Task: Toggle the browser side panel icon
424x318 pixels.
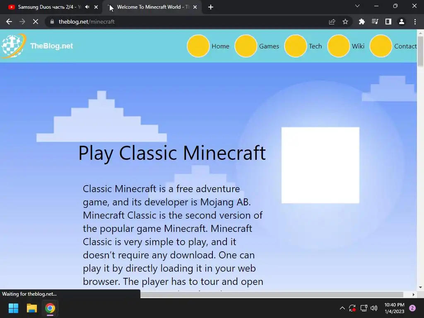Action: 388,22
